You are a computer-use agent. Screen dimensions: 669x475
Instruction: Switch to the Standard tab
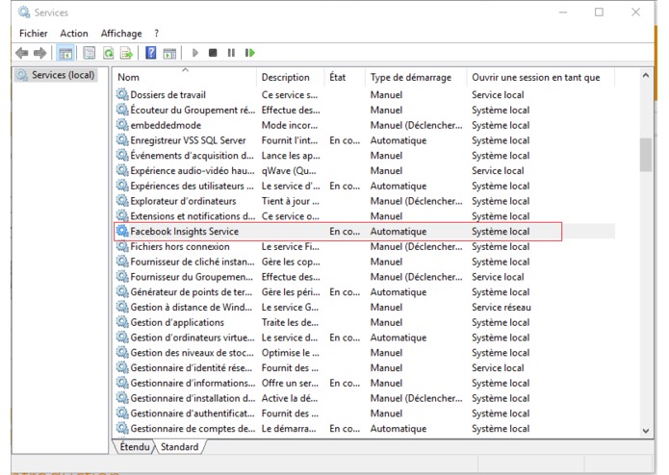180,447
